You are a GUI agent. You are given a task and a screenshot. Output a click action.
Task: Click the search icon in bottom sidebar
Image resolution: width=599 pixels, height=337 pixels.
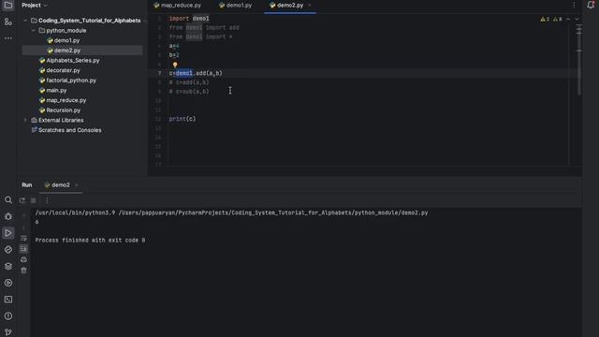(8, 199)
